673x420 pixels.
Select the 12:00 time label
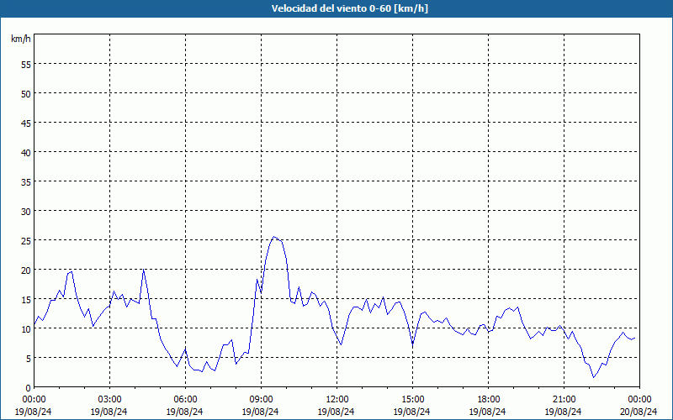coord(337,400)
